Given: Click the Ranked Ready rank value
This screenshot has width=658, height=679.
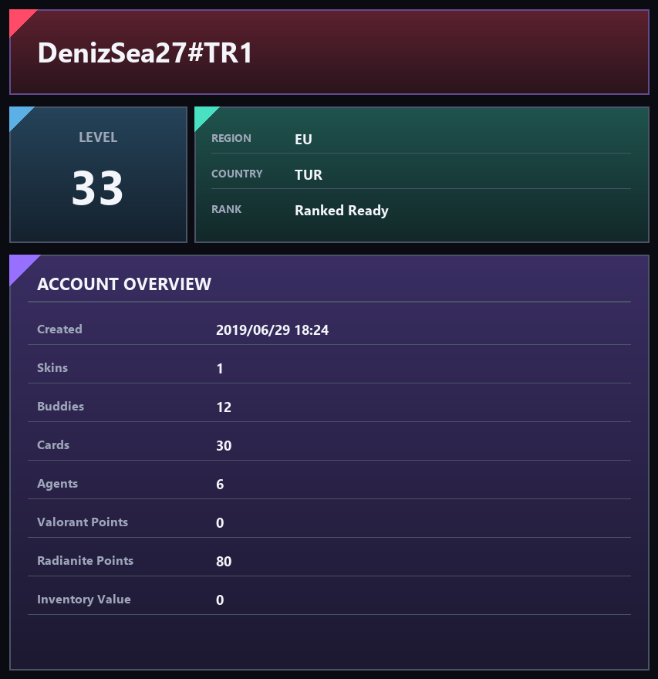Looking at the screenshot, I should [x=342, y=211].
